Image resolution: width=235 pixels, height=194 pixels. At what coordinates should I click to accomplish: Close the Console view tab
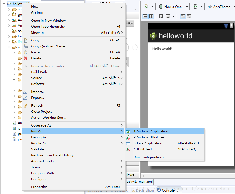tap(178, 190)
